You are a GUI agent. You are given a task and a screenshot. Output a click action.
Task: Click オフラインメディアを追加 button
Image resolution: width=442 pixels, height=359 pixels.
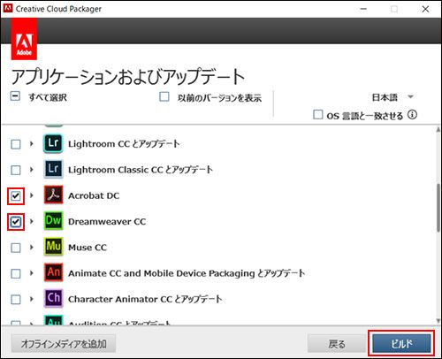tap(64, 344)
